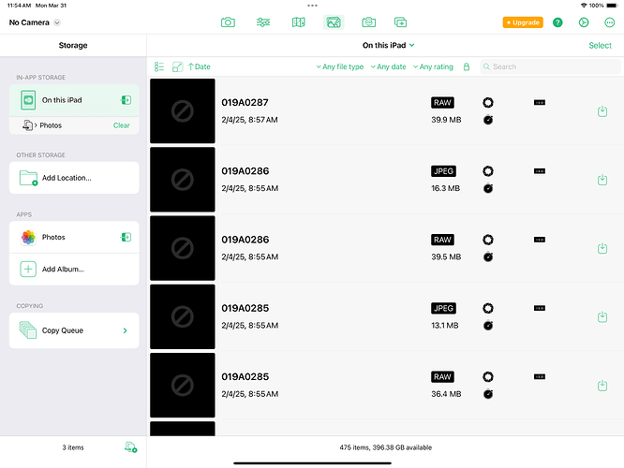The image size is (624, 468).
Task: Toggle the lock filter icon
Action: click(x=467, y=66)
